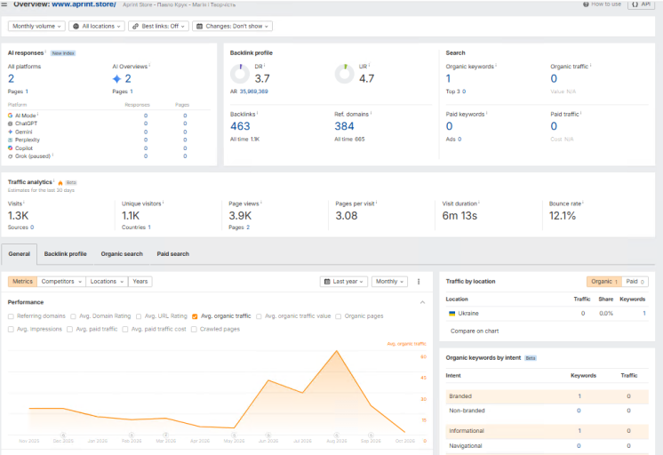This screenshot has width=663, height=455.
Task: Click the Gemini platform icon
Action: pos(10,132)
